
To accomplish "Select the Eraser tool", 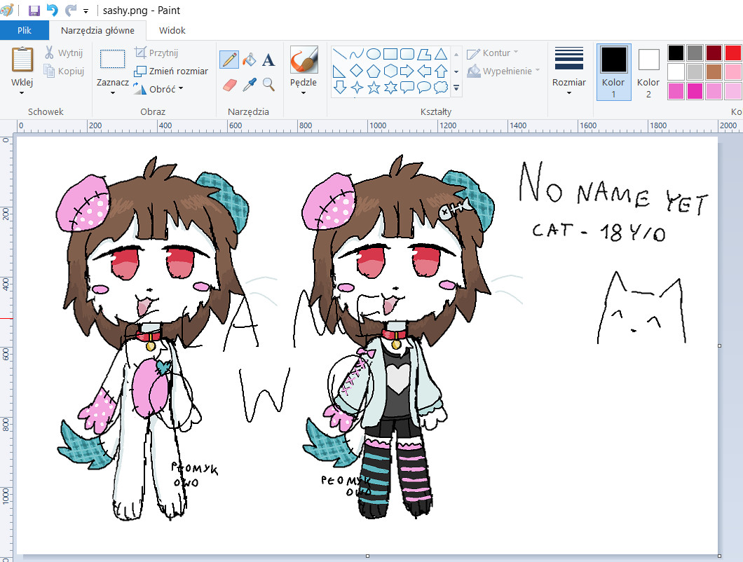I will 229,85.
